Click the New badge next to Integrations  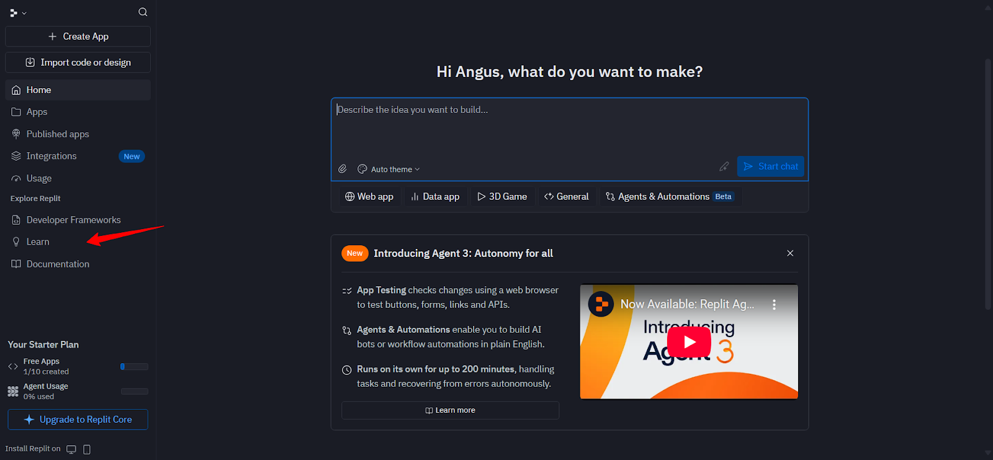pyautogui.click(x=132, y=156)
